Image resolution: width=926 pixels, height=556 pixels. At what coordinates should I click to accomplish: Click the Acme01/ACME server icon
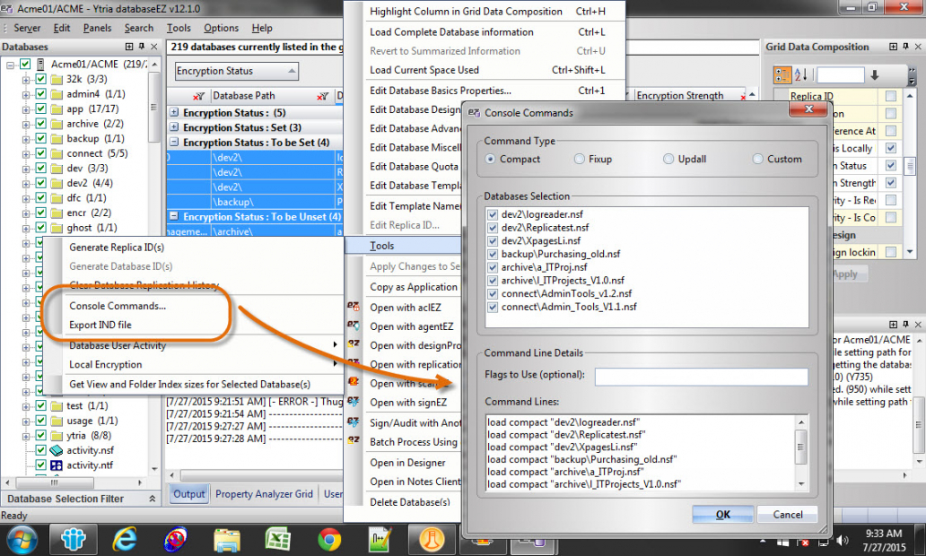click(x=40, y=64)
